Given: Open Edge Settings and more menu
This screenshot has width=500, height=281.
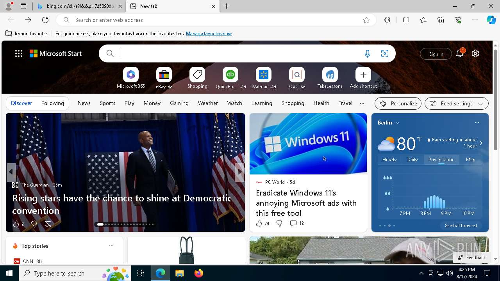Looking at the screenshot, I should tap(475, 20).
